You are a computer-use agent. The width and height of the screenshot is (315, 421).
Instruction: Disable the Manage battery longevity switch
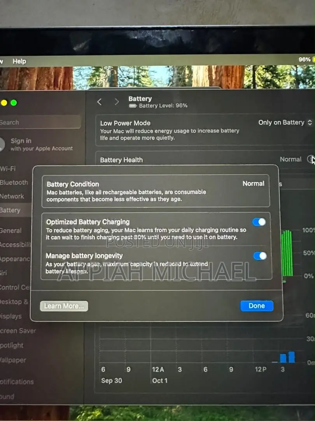pyautogui.click(x=260, y=256)
